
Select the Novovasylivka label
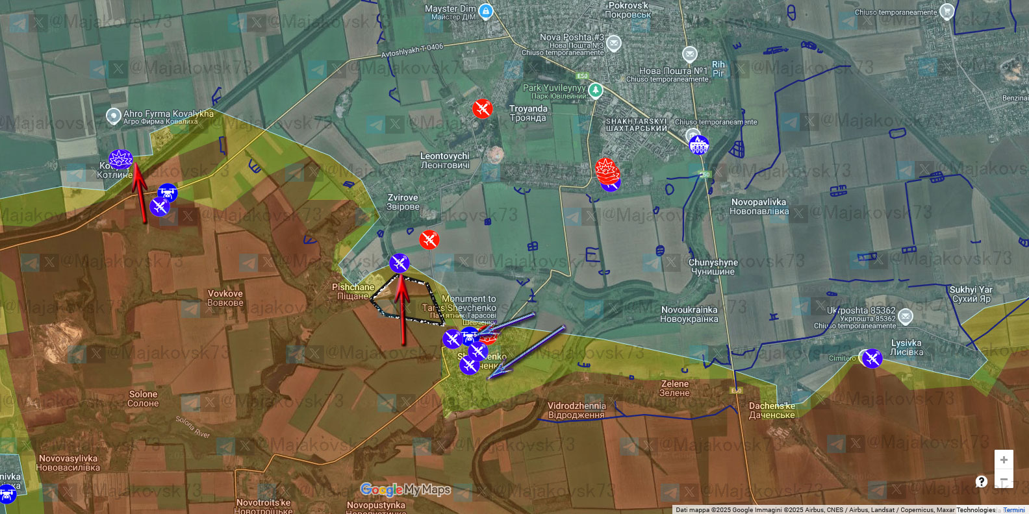pyautogui.click(x=68, y=463)
